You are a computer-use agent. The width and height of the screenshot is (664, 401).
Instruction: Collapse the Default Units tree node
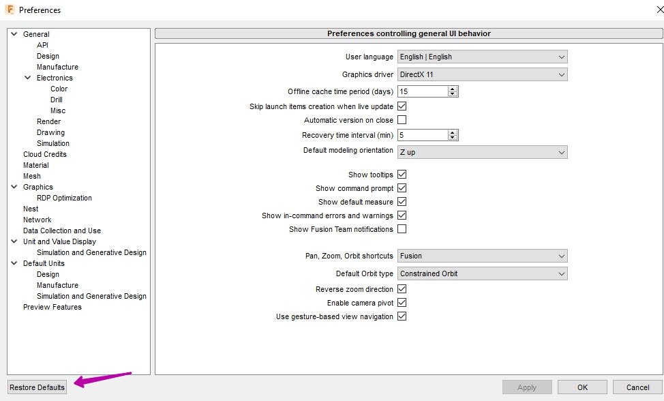(x=14, y=263)
